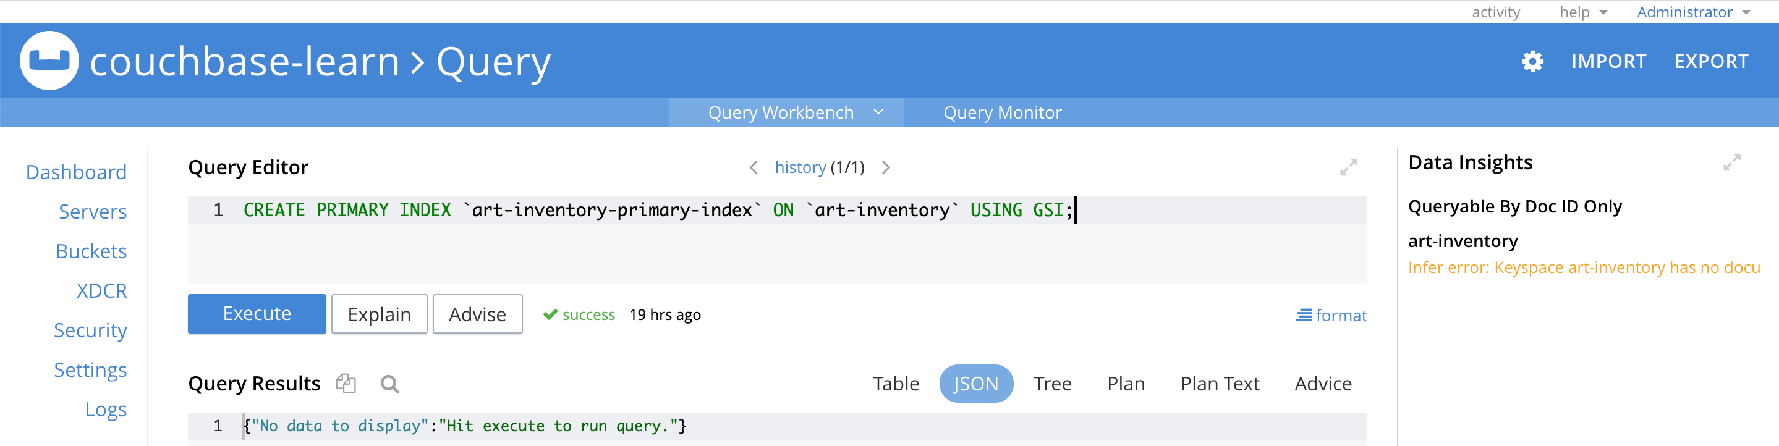
Task: Expand the Query Editor to fullscreen
Action: coord(1348,167)
